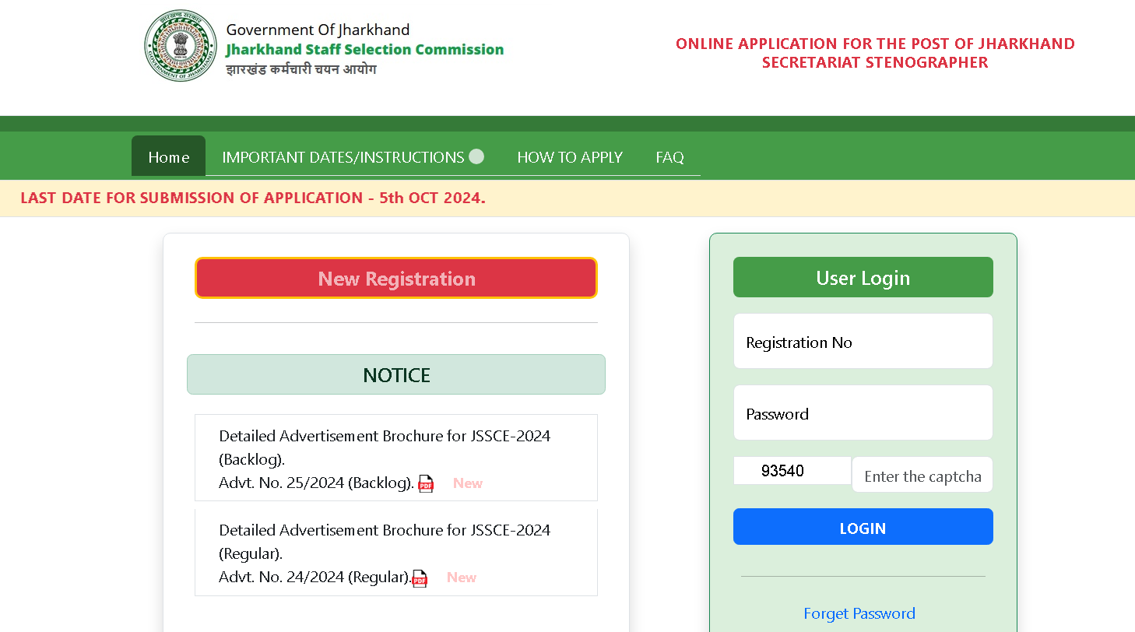Focus the Registration No field

pos(863,341)
